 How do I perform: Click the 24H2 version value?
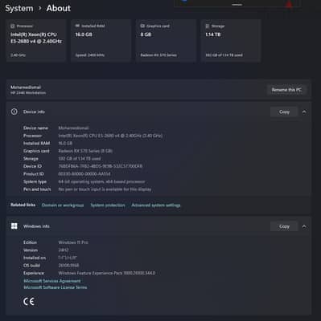(x=64, y=250)
